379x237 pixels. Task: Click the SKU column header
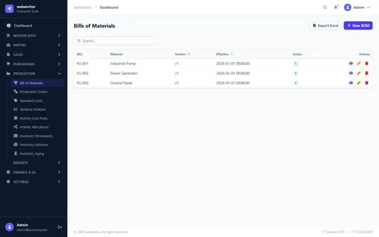point(79,54)
